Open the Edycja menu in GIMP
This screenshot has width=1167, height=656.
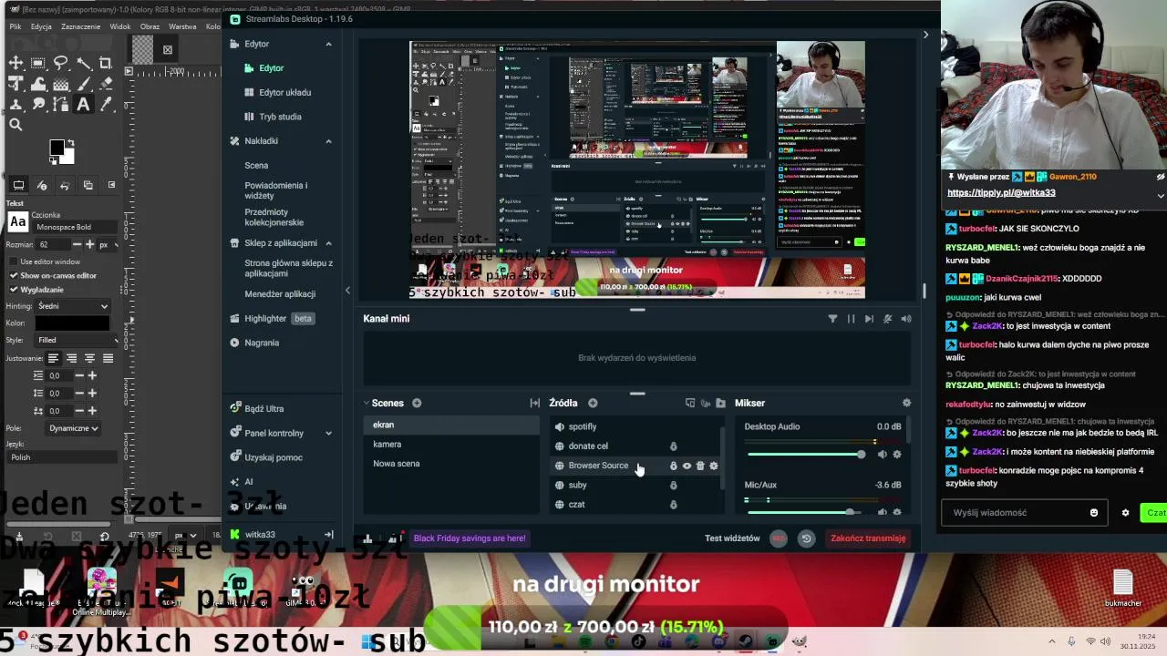coord(41,26)
